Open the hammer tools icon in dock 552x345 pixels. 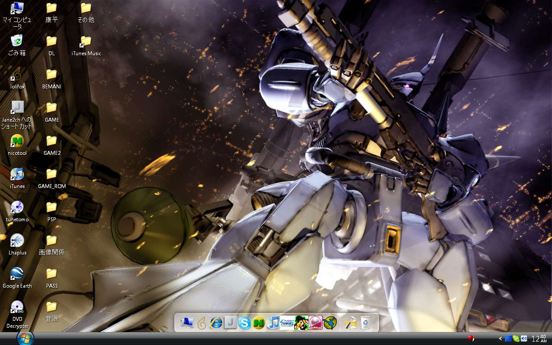click(x=350, y=323)
